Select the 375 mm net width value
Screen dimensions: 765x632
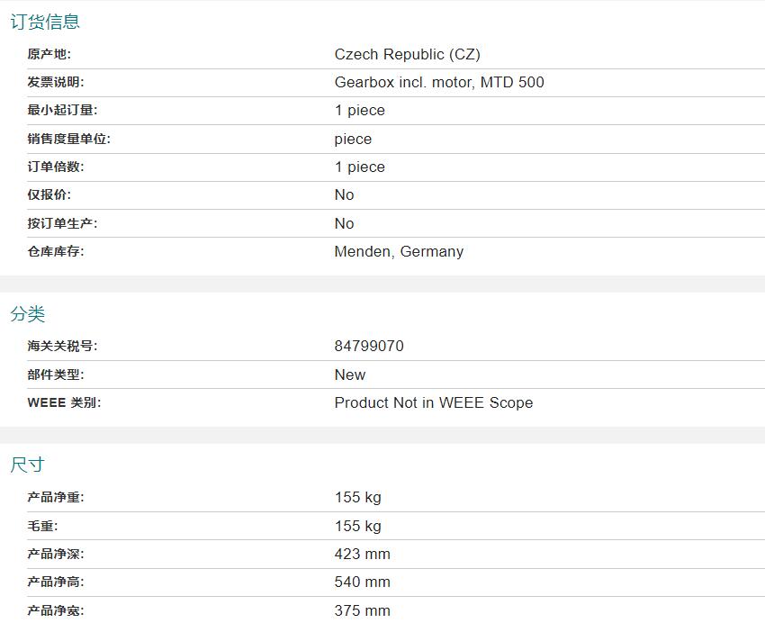[x=362, y=610]
